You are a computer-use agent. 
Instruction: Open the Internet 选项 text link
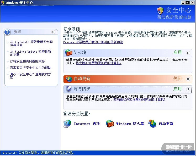coord(87,124)
